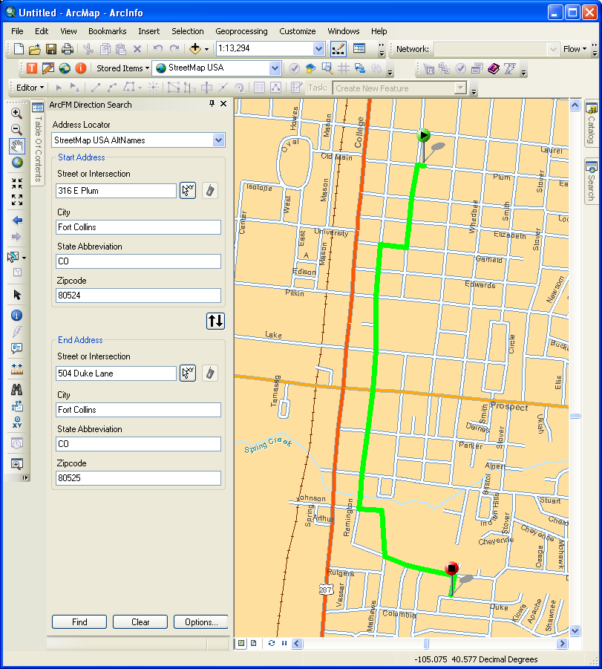Viewport: 602px width, 669px height.
Task: Click the Add Data button
Action: coord(195,49)
